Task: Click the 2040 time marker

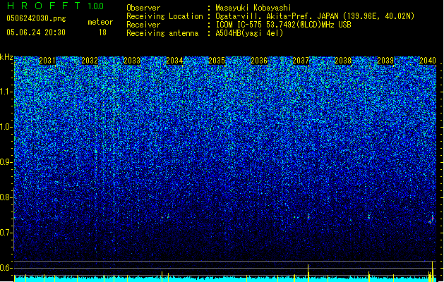Action: 428,61
